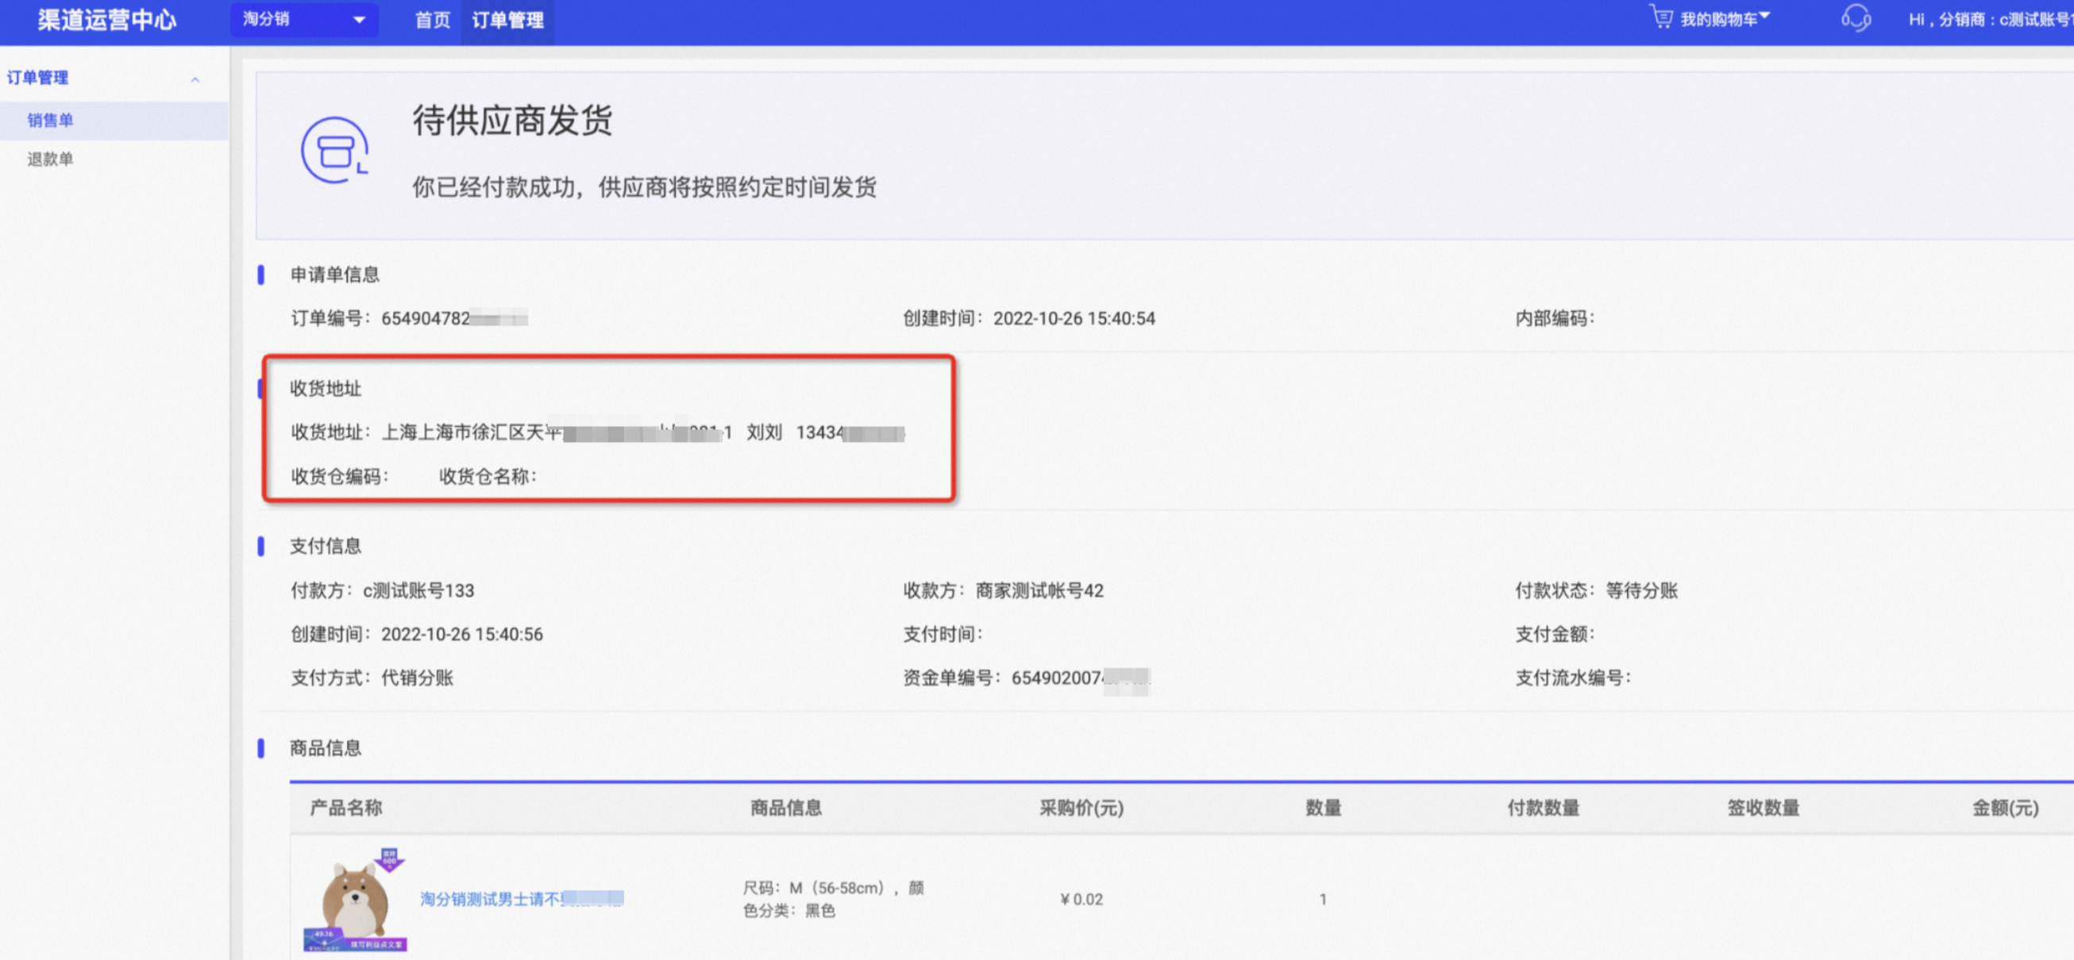Click payment method 代销分账
Viewport: 2074px width, 960px height.
click(x=417, y=678)
